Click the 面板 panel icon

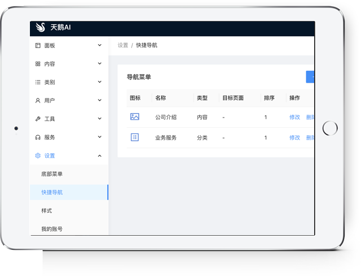click(x=38, y=45)
